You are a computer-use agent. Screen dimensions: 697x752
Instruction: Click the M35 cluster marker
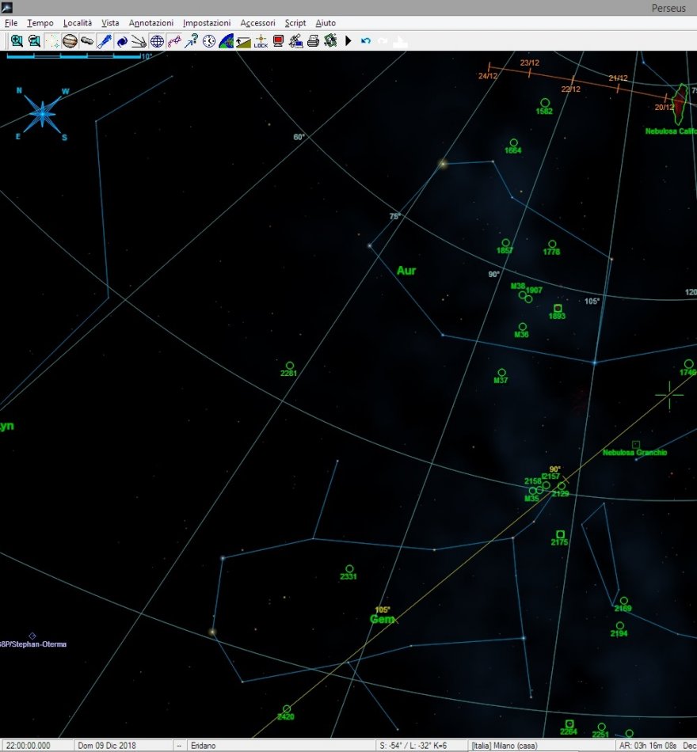point(532,491)
